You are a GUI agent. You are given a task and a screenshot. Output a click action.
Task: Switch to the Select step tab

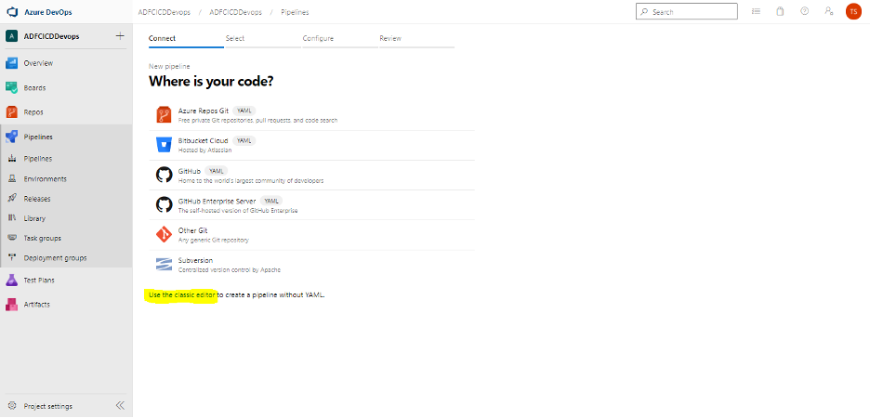pyautogui.click(x=262, y=39)
